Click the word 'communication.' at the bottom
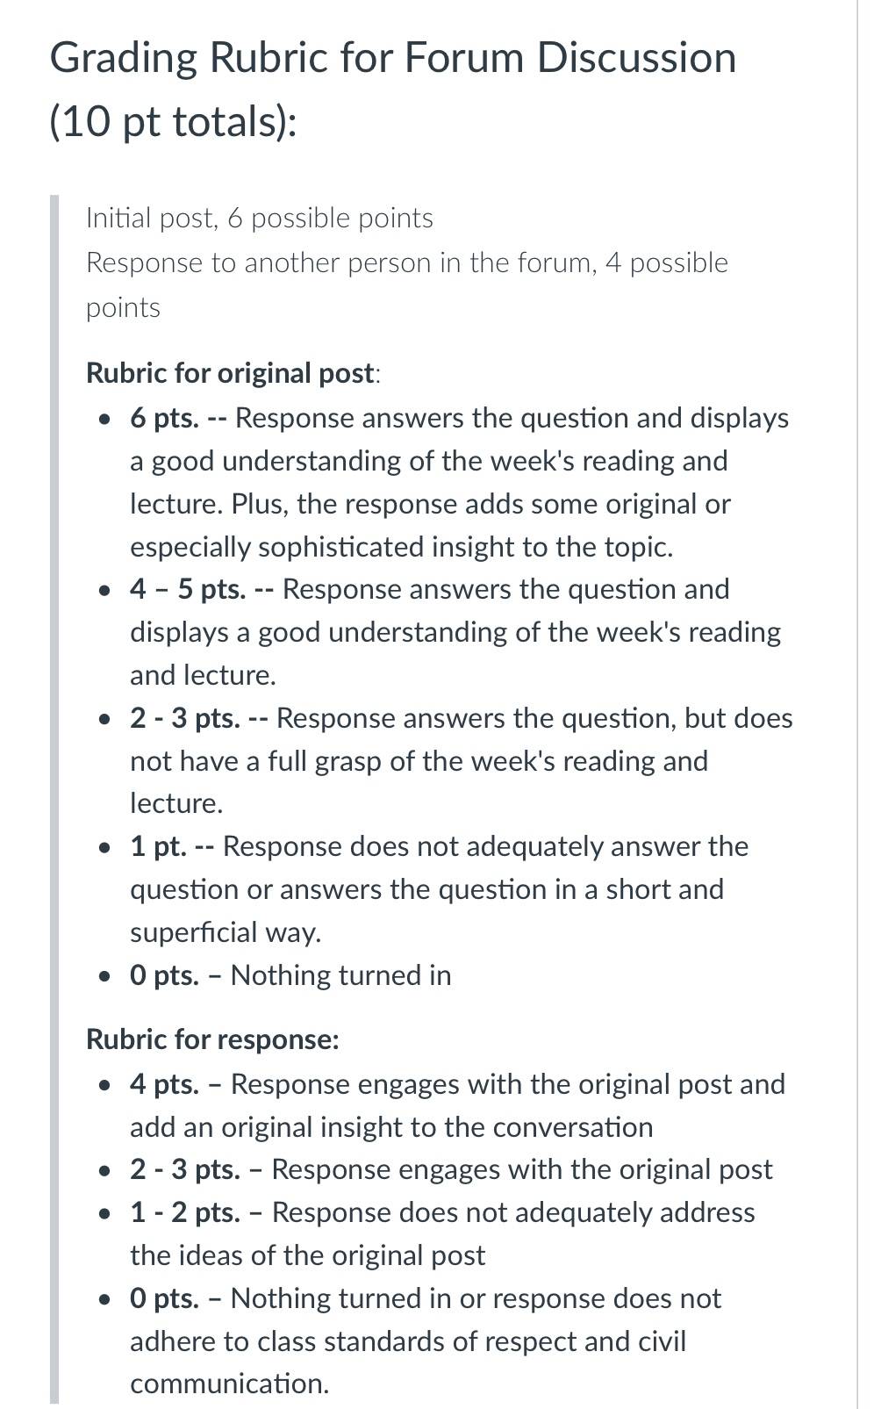The image size is (881, 1409). 230,1384
